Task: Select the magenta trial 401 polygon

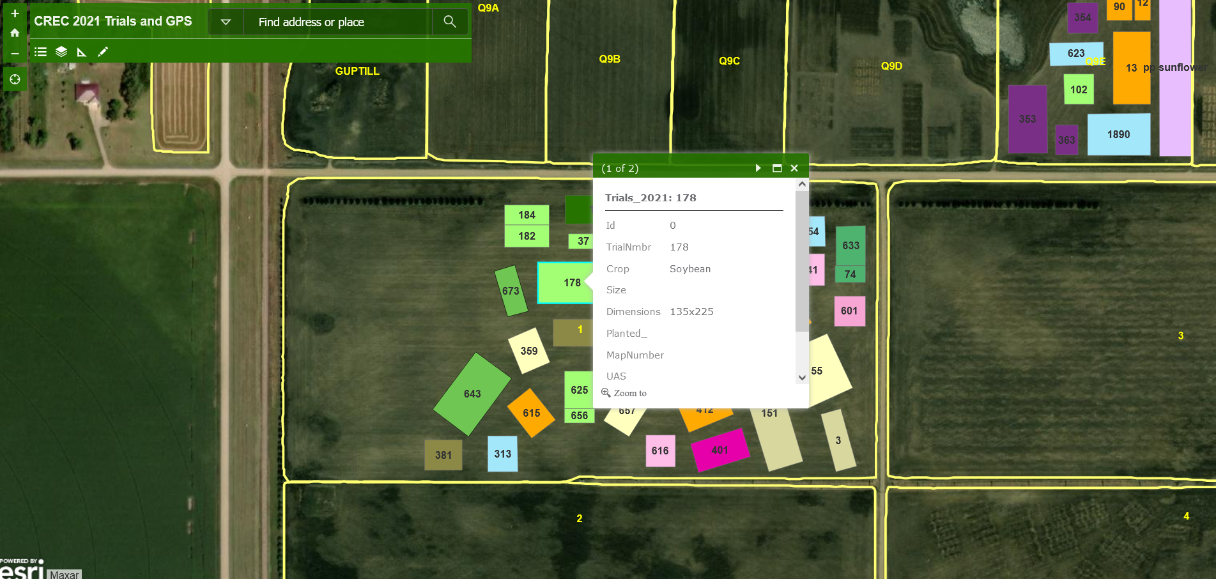Action: tap(720, 449)
